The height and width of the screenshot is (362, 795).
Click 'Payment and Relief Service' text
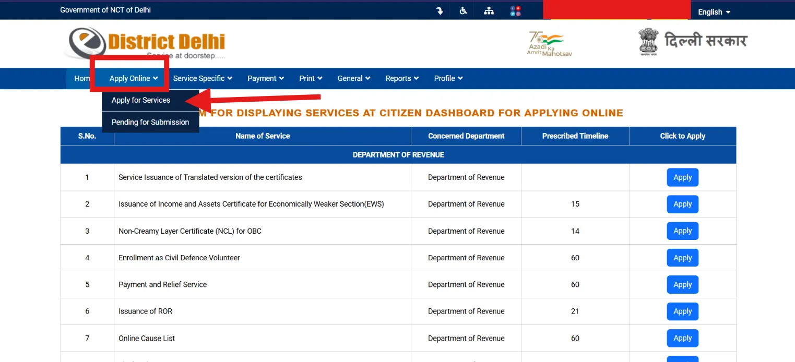(162, 285)
